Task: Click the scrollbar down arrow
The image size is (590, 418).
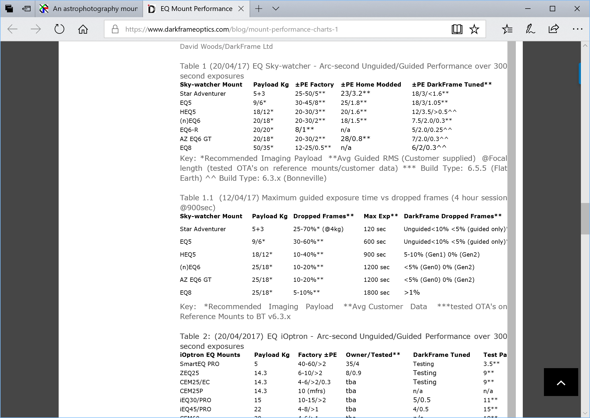Action: 585,413
